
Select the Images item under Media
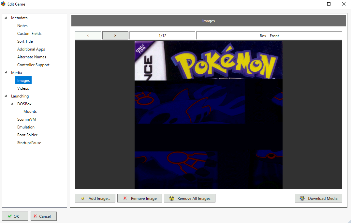click(23, 81)
